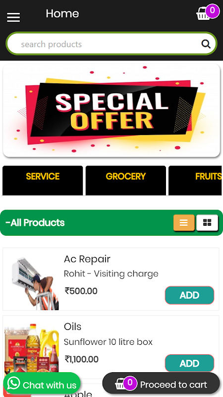Add Oils Sunflower box to cart
This screenshot has height=397, width=223.
(x=190, y=363)
